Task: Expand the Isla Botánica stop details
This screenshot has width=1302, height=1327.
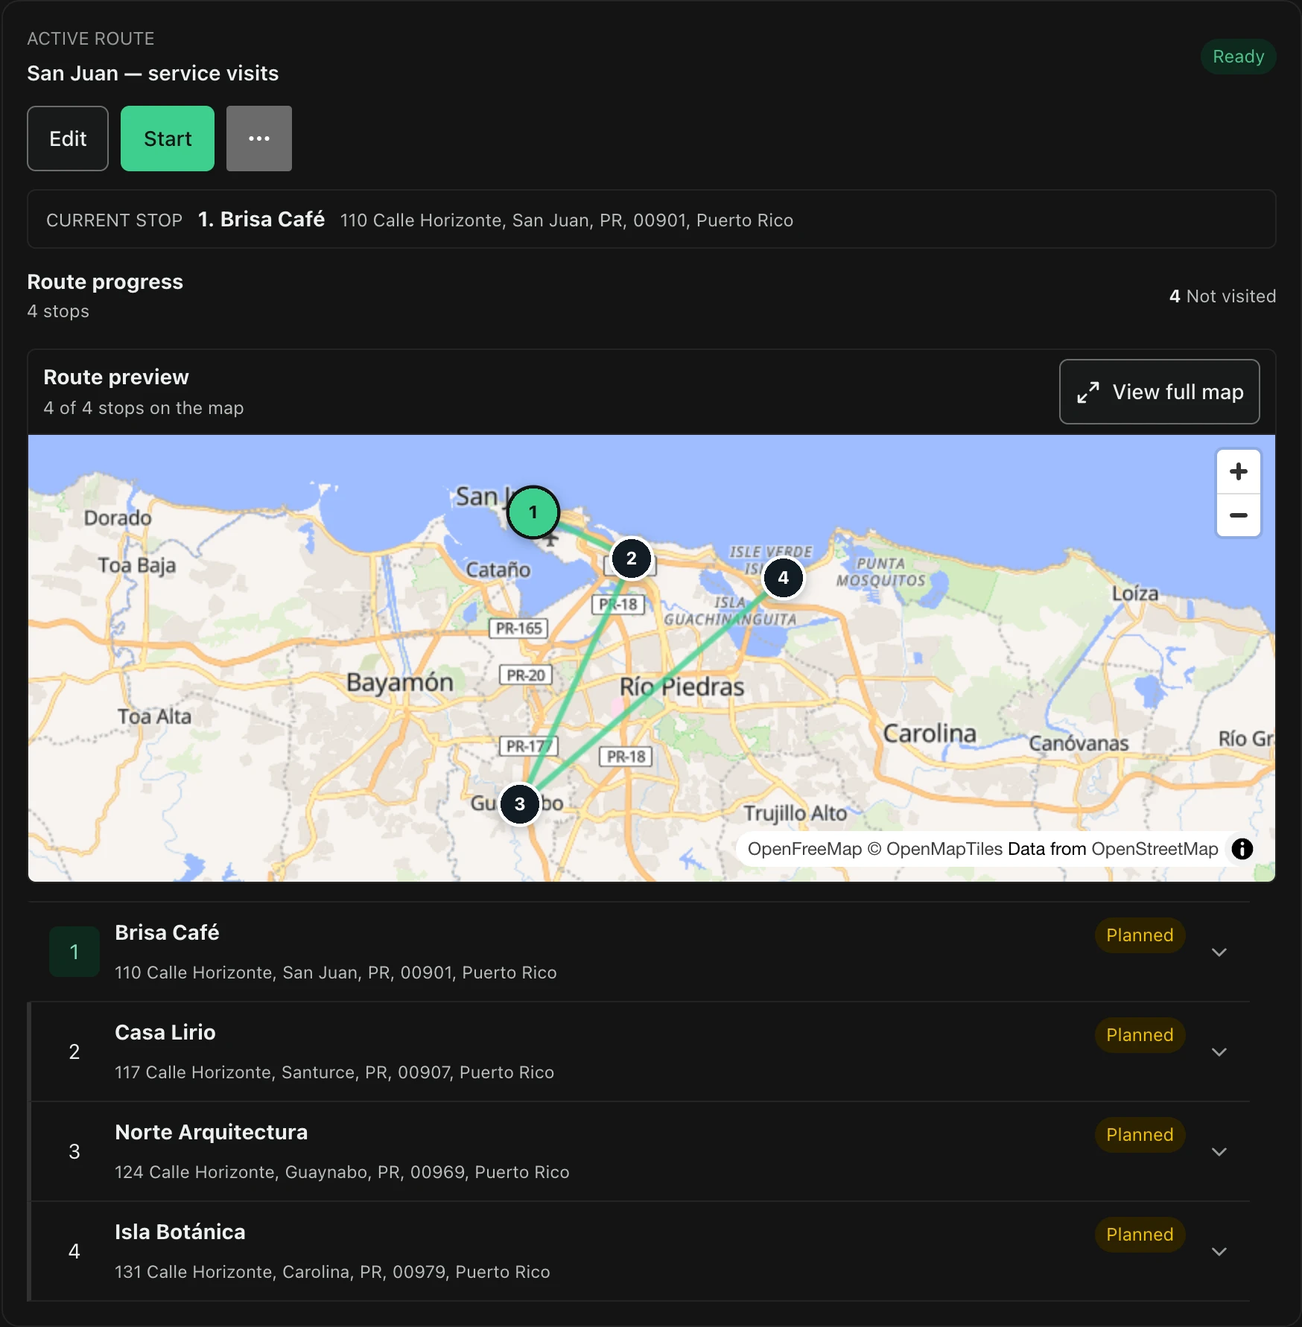Action: point(1219,1252)
